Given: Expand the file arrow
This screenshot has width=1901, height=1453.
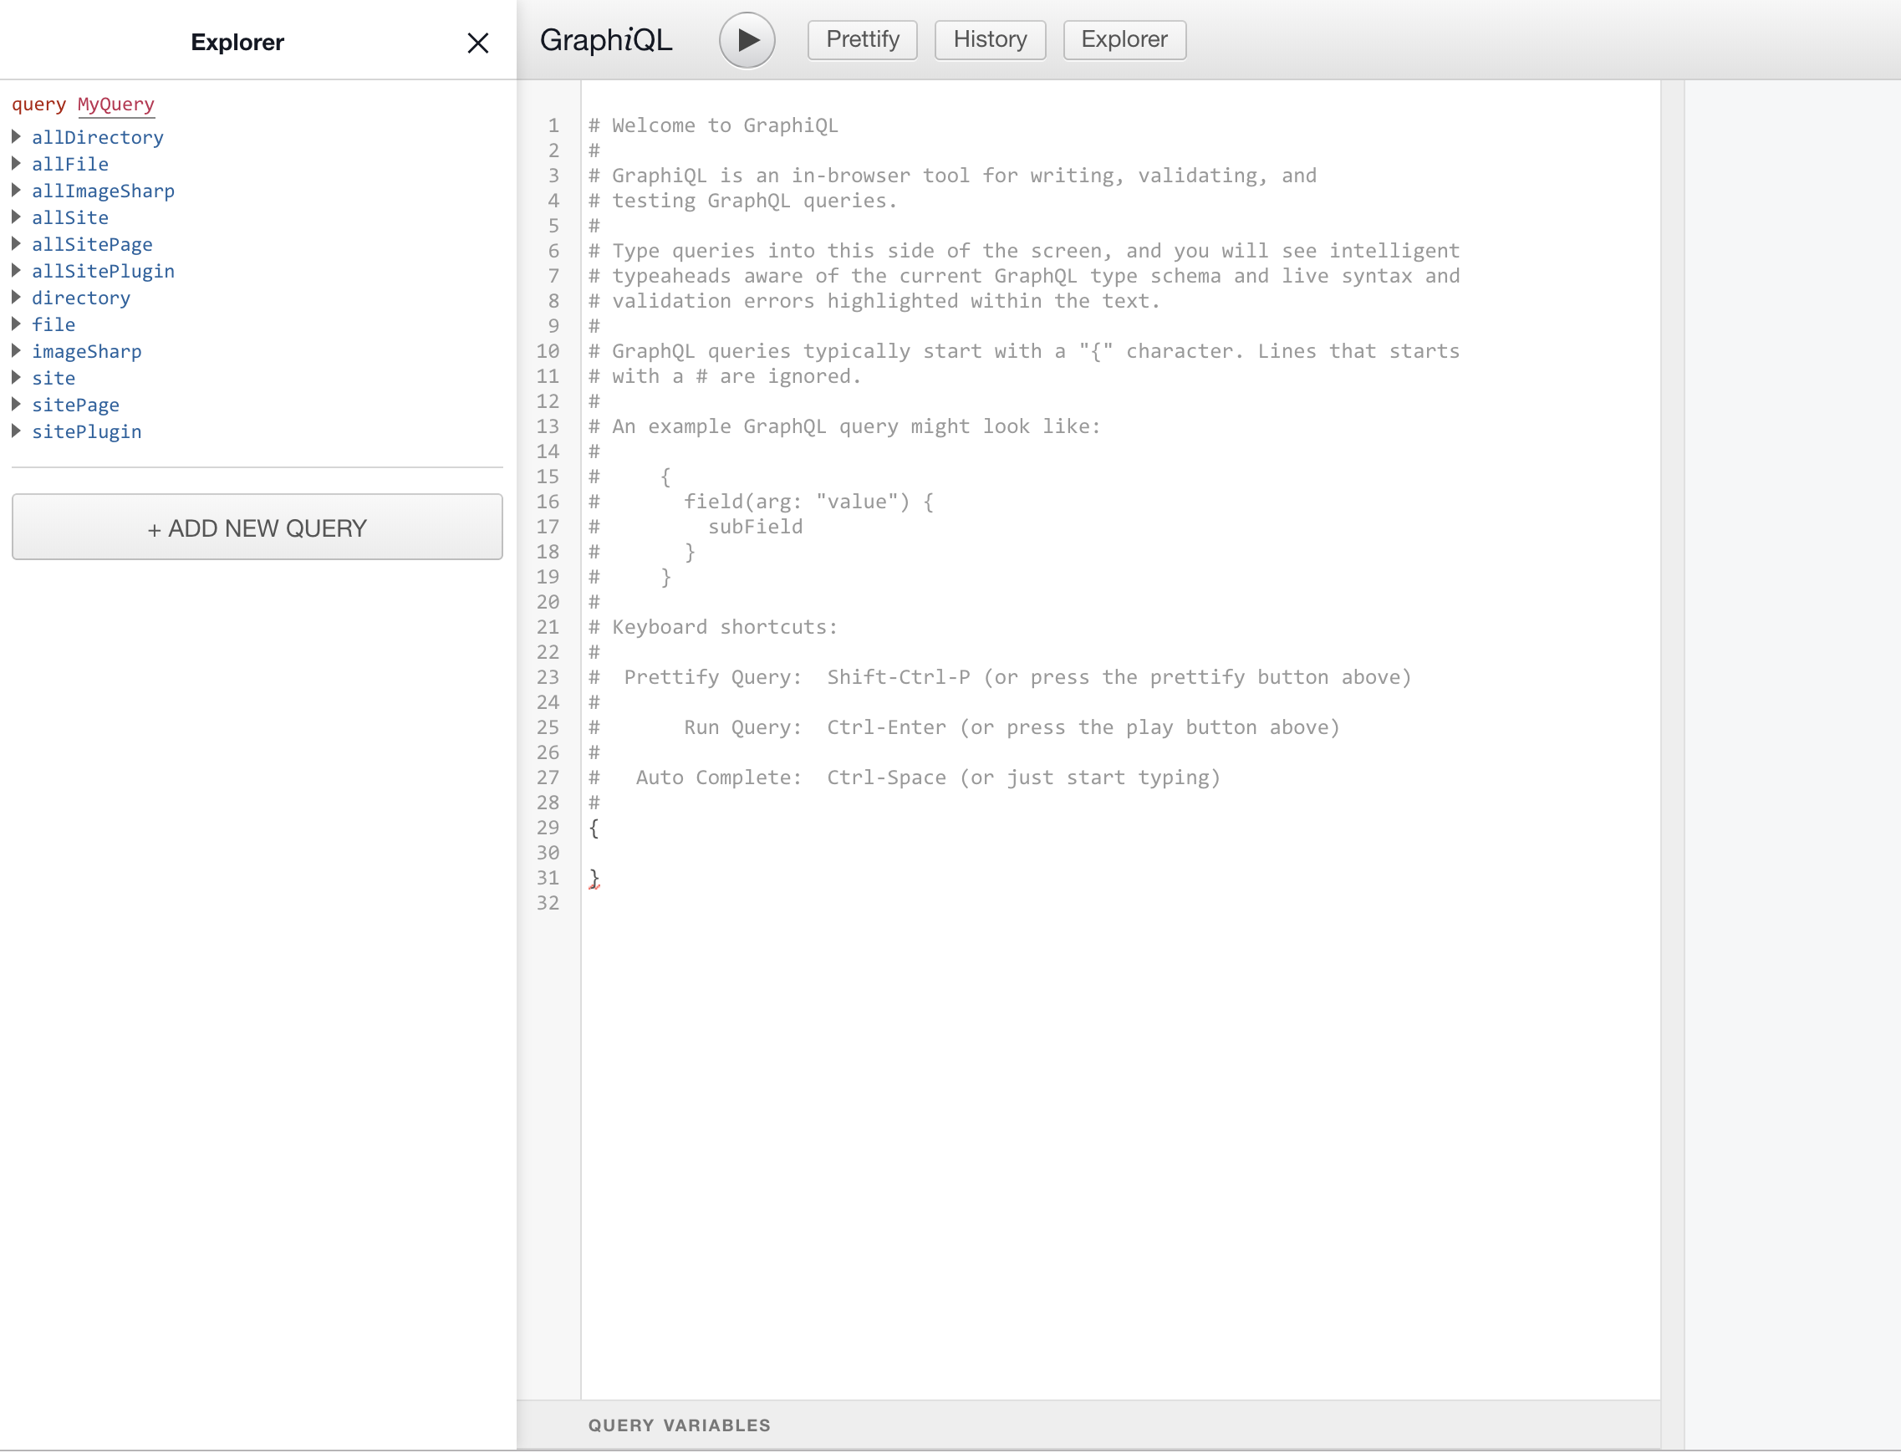Looking at the screenshot, I should 17,324.
